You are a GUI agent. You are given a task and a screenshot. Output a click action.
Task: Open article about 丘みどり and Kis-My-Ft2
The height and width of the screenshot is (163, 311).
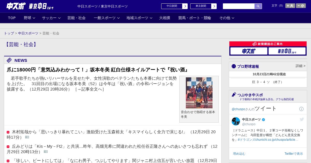(x=110, y=146)
